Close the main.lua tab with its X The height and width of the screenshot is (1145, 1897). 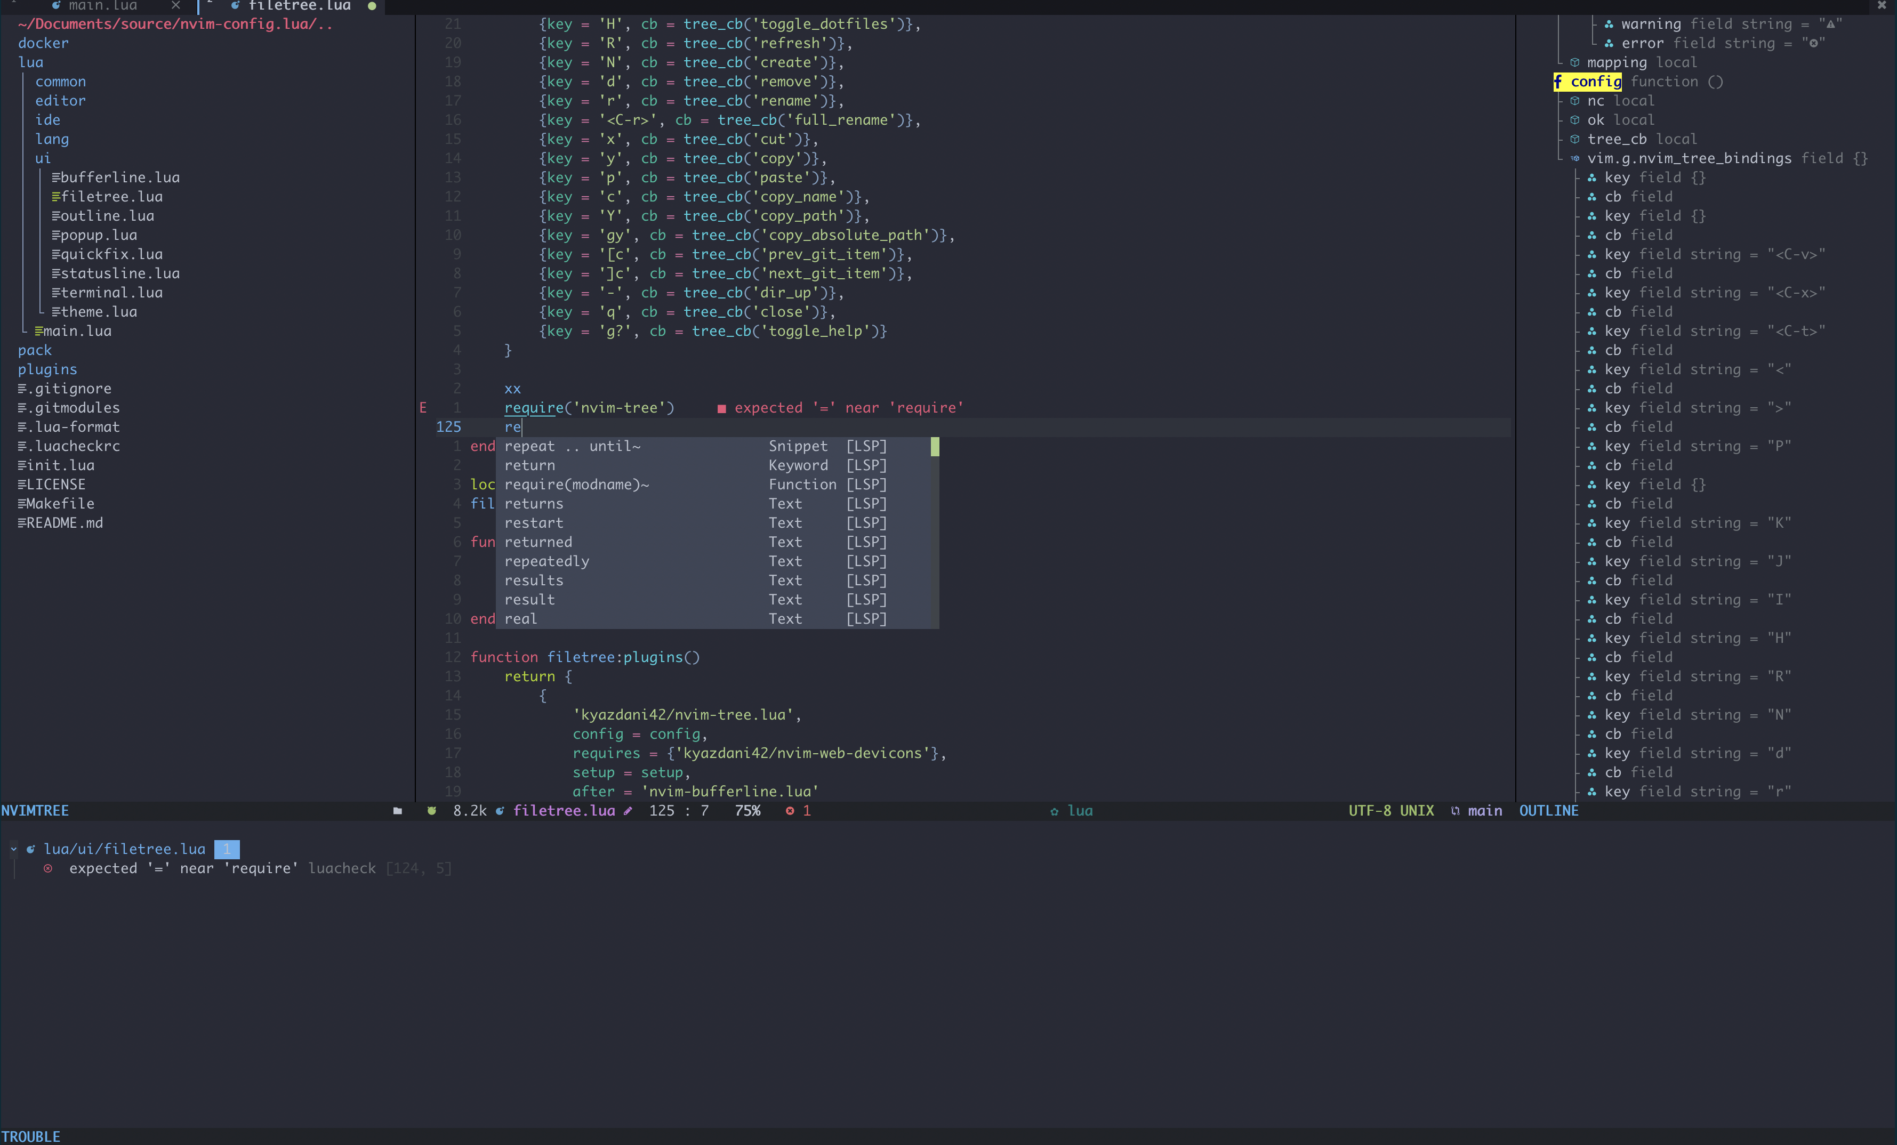(175, 6)
